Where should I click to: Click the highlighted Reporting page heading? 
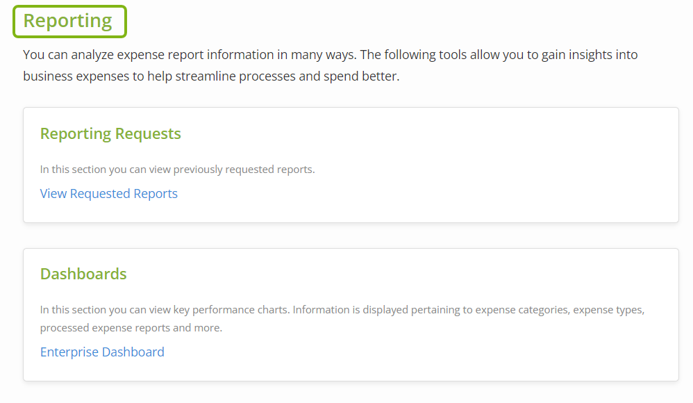70,22
